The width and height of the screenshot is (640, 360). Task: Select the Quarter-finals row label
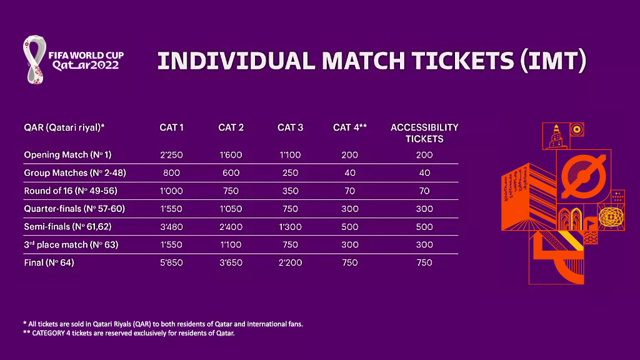[x=74, y=209]
